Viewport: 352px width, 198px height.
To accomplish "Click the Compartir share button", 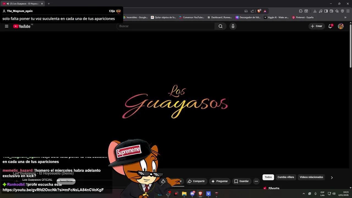I will [196, 181].
